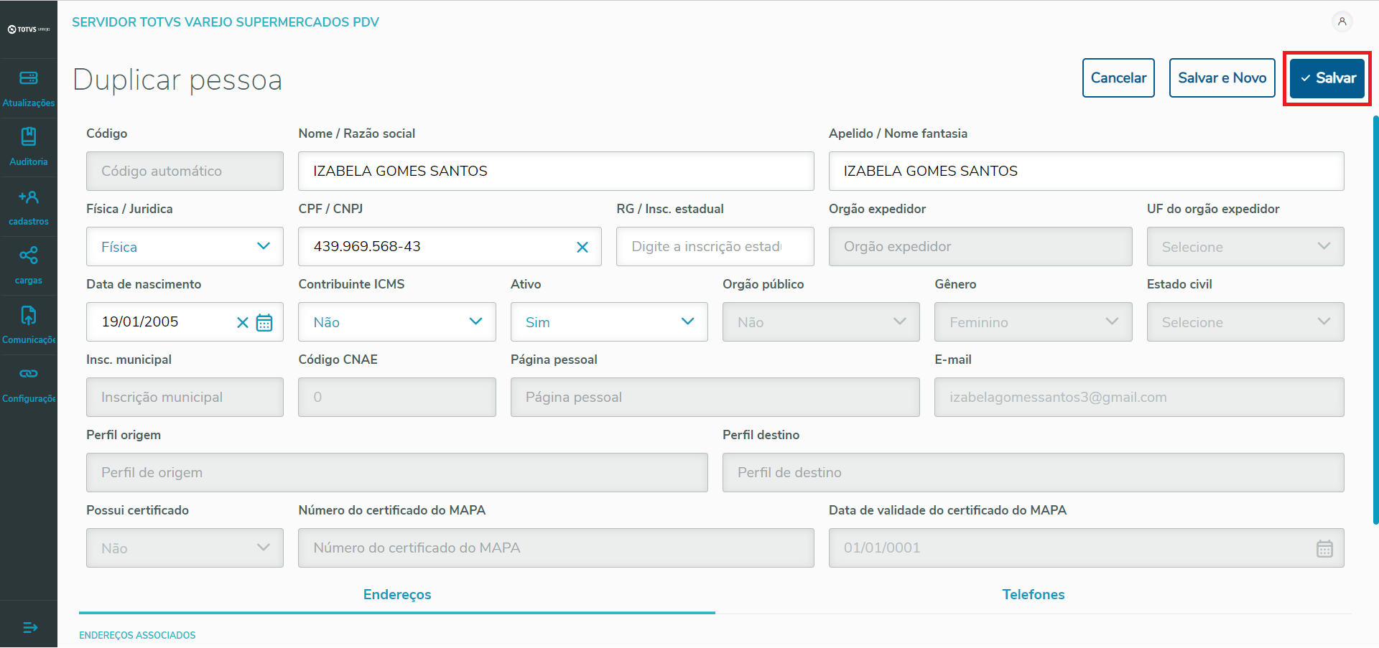Select the Endereços tab
1379x648 pixels.
(x=397, y=594)
